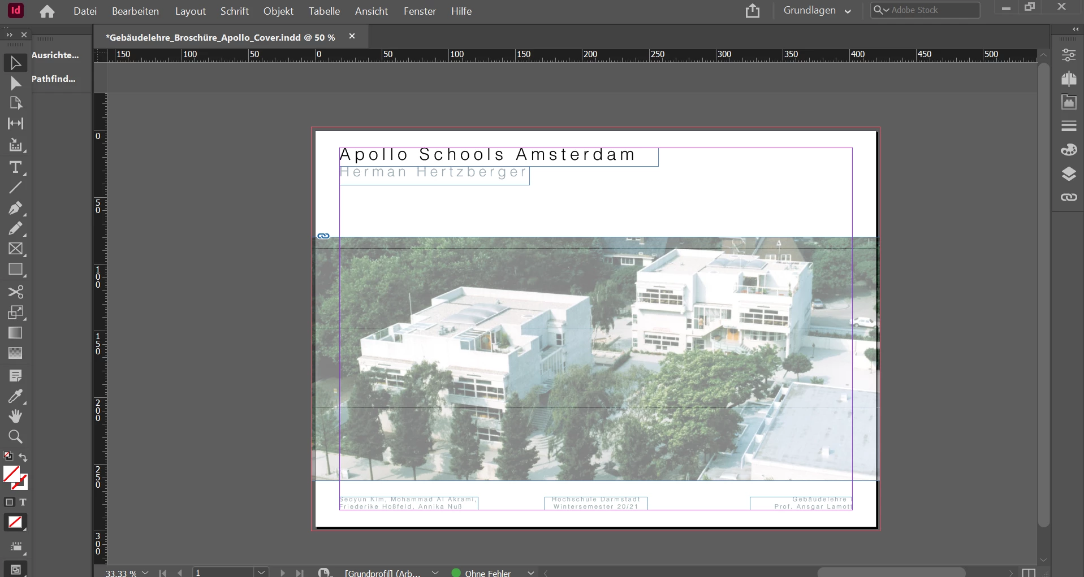This screenshot has width=1084, height=577.
Task: Select the Pen tool
Action: (x=15, y=208)
